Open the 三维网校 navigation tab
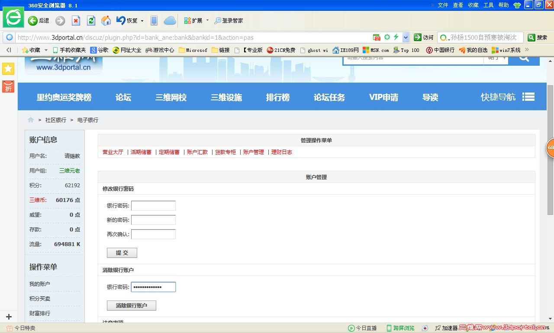The height and width of the screenshot is (333, 554). tap(171, 97)
